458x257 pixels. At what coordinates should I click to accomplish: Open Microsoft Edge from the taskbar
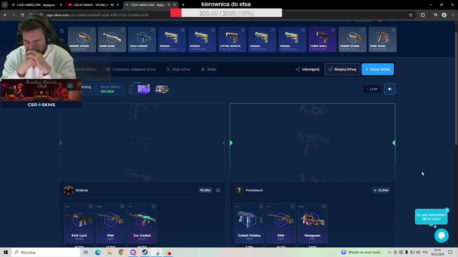(x=98, y=252)
